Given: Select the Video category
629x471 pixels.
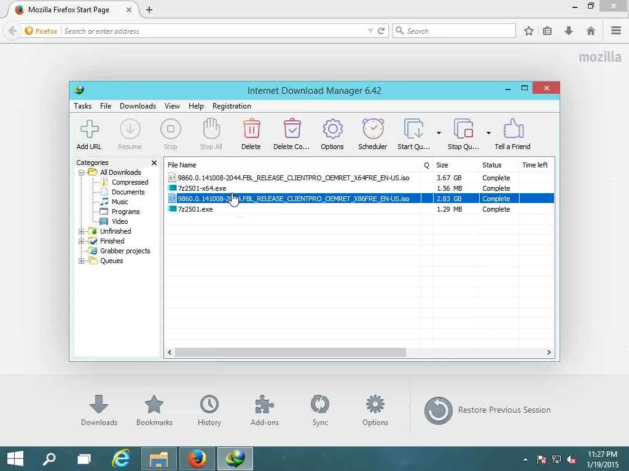Looking at the screenshot, I should point(120,221).
